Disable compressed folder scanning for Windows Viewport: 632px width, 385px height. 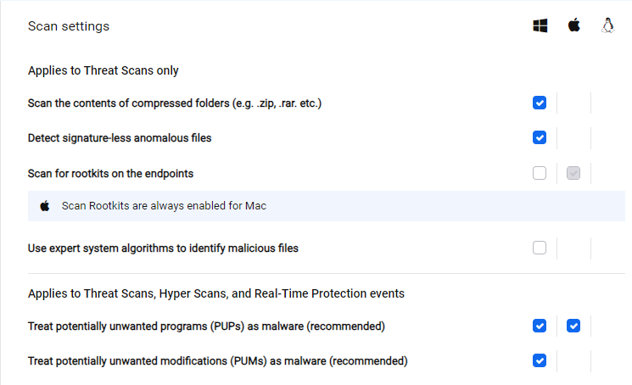point(540,103)
